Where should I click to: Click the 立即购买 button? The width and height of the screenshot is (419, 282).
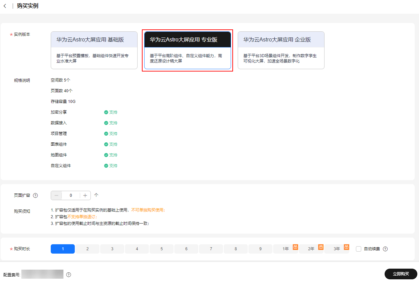pos(401,274)
